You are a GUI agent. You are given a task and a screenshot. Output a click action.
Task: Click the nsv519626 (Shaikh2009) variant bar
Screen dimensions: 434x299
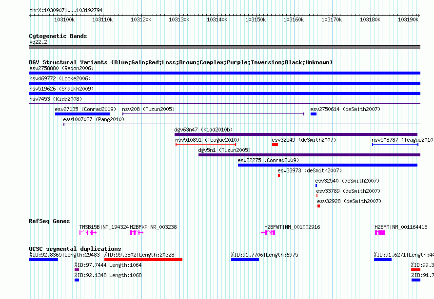pos(224,93)
